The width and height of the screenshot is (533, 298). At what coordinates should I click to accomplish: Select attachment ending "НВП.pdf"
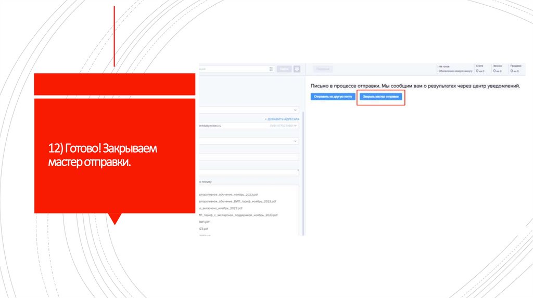[204, 222]
